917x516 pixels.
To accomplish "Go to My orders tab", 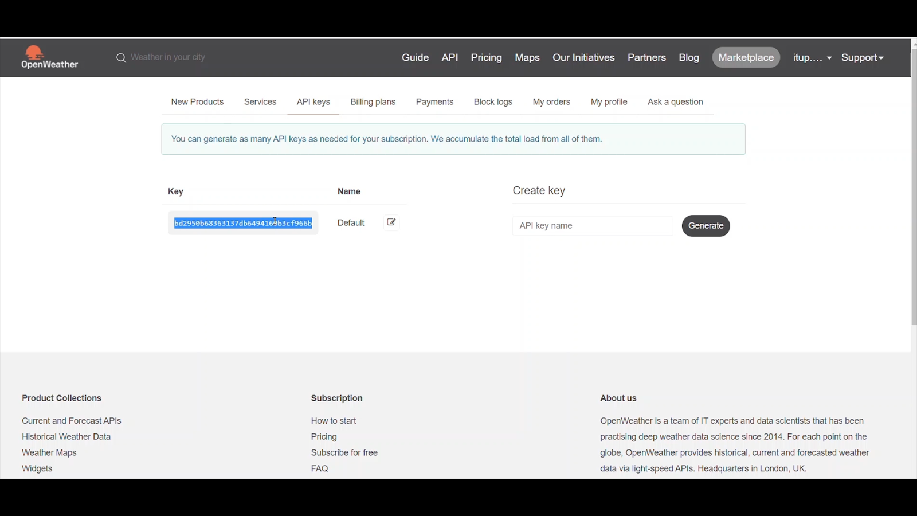I will click(x=551, y=102).
